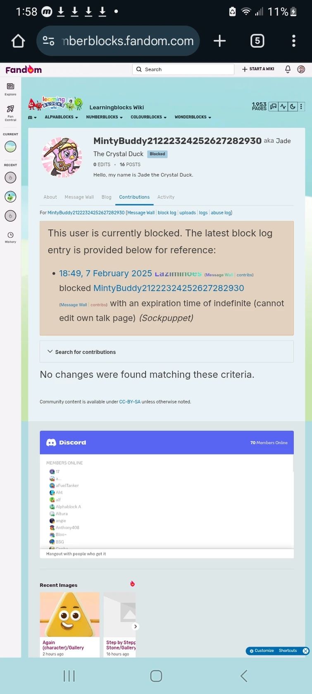Open the CC-BY-SA license link
This screenshot has height=694, width=312.
click(130, 402)
